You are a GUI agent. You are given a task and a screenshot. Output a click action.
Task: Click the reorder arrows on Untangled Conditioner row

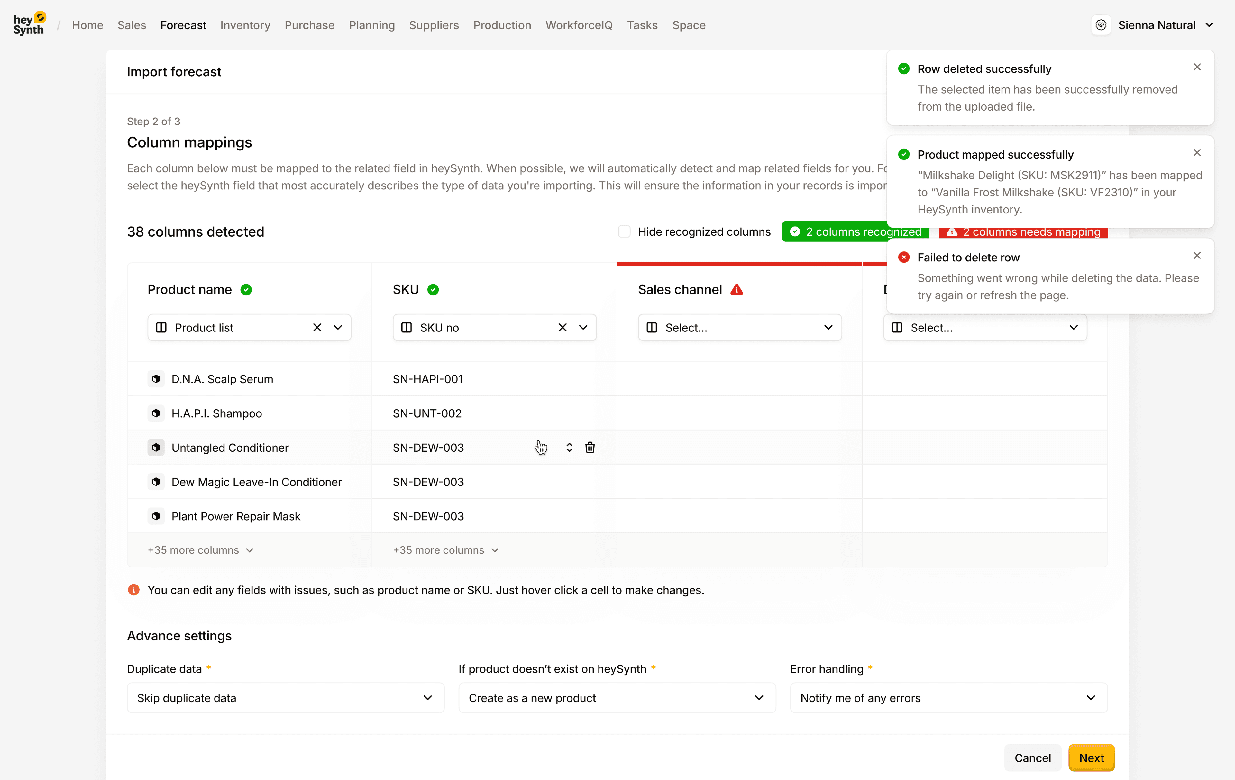pos(569,448)
